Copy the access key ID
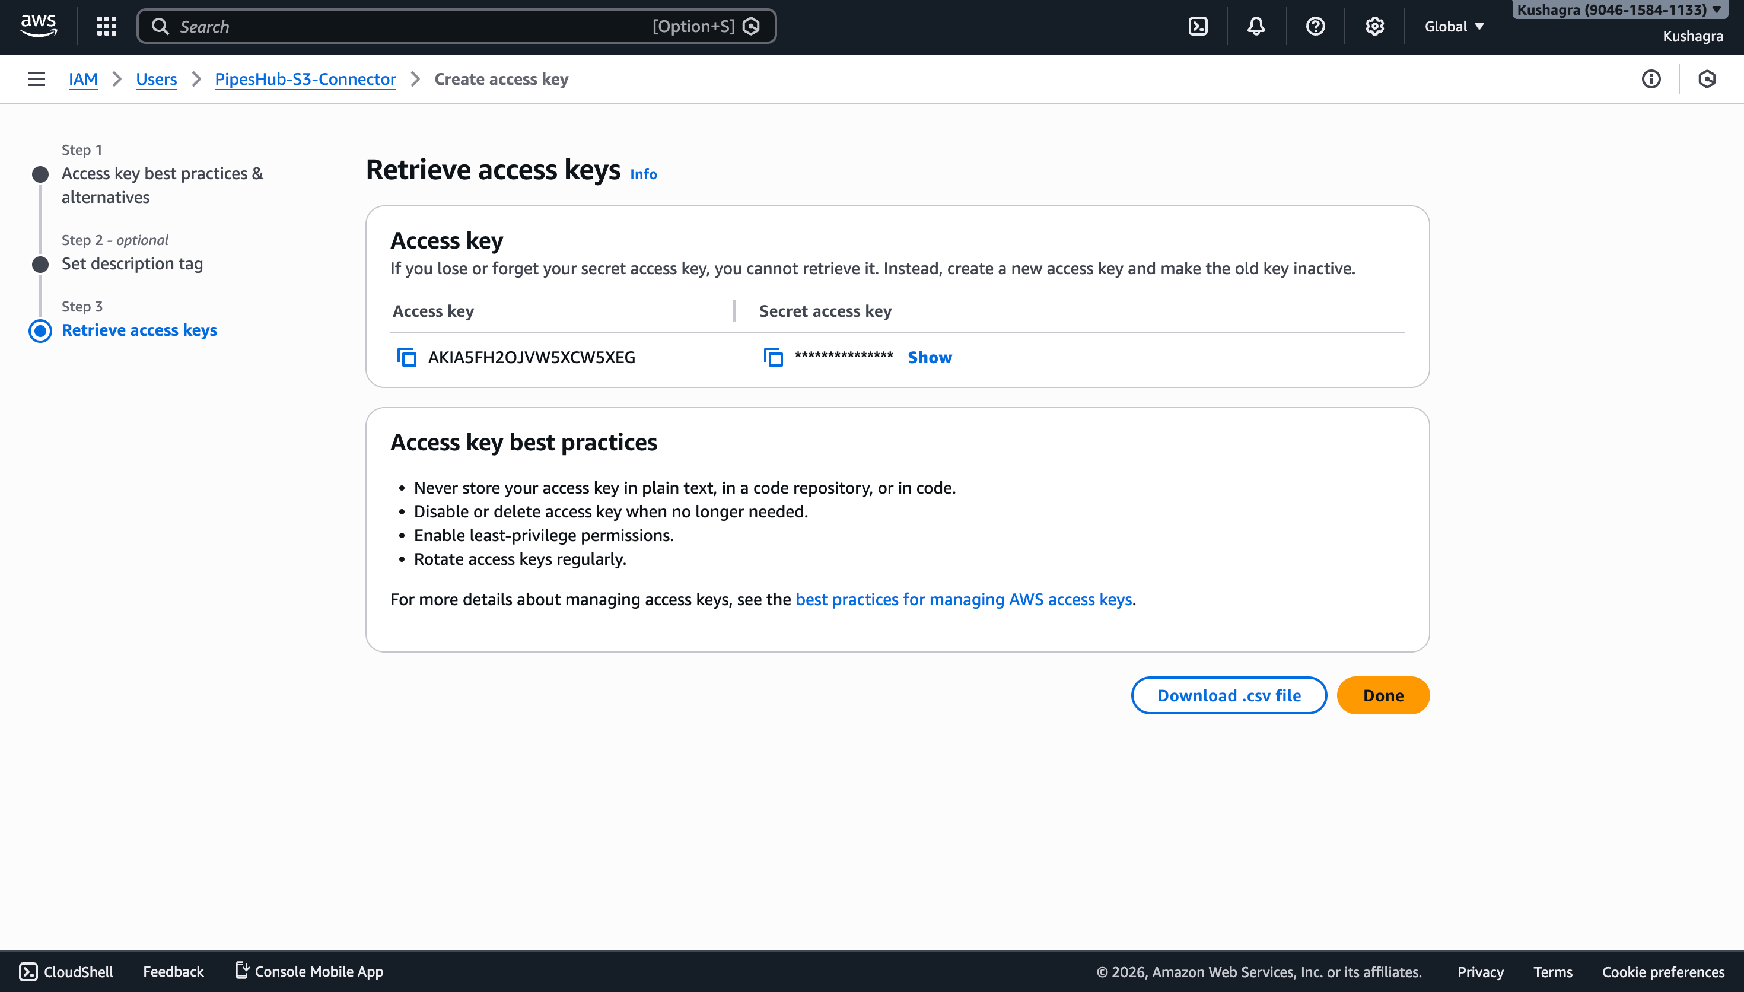Image resolution: width=1744 pixels, height=992 pixels. [x=406, y=357]
